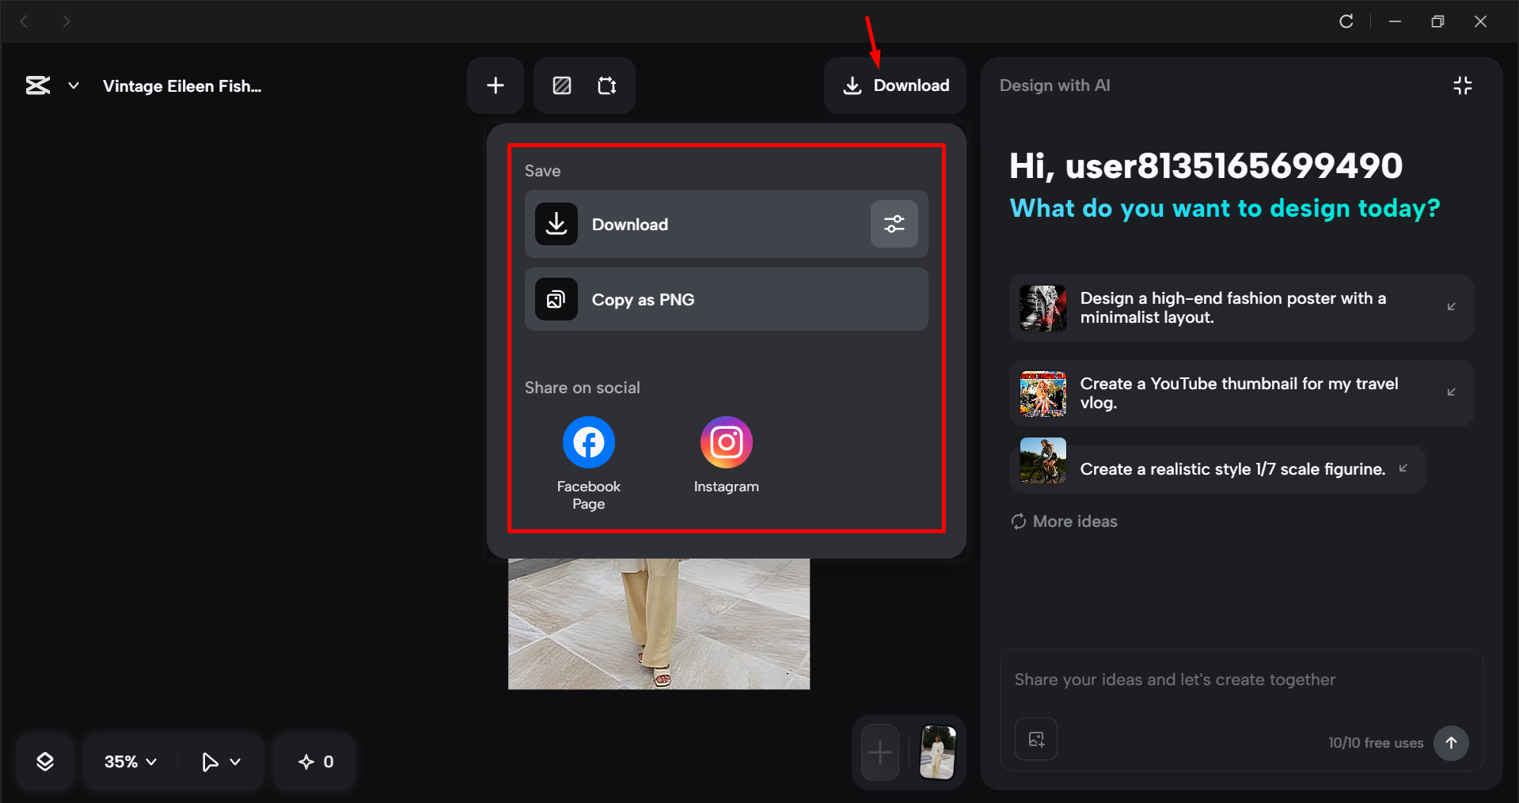Expand the cursor tool options chevron

pos(235,762)
